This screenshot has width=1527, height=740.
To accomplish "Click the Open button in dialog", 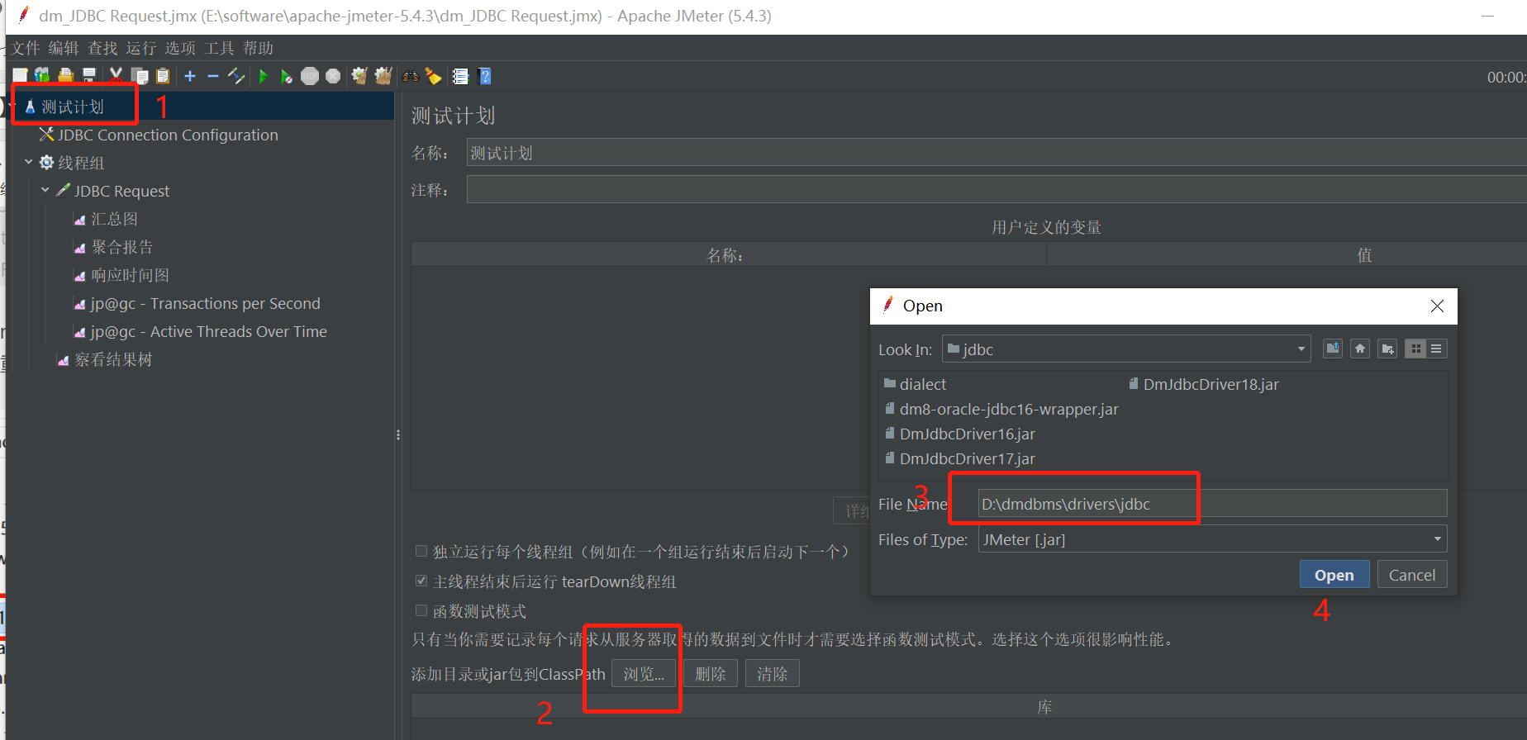I will point(1334,575).
